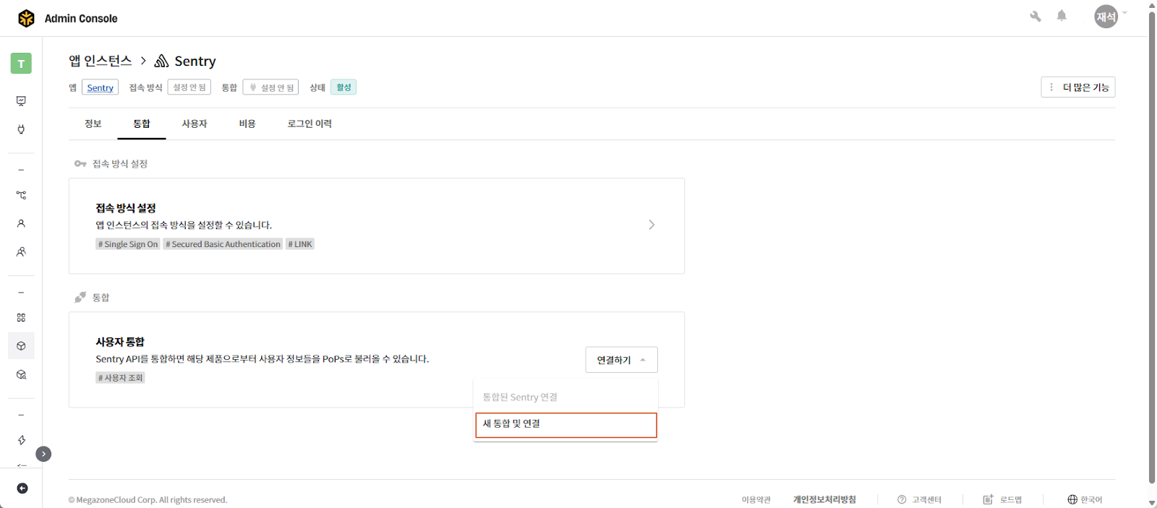This screenshot has width=1157, height=508.
Task: Open the four-squares apps grid icon in sidebar
Action: (x=21, y=317)
